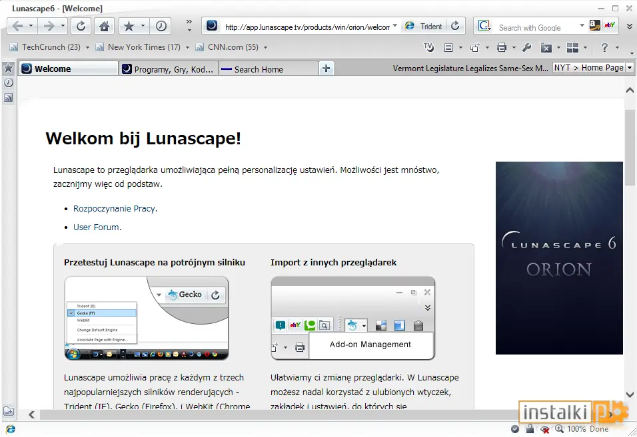Click the vertical scrollbar down arrow
The image size is (637, 437).
coord(630,394)
